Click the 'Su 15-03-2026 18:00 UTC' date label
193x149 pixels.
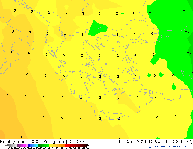point(141,142)
